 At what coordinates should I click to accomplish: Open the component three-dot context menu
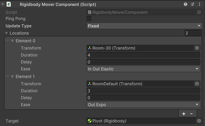coord(199,4)
